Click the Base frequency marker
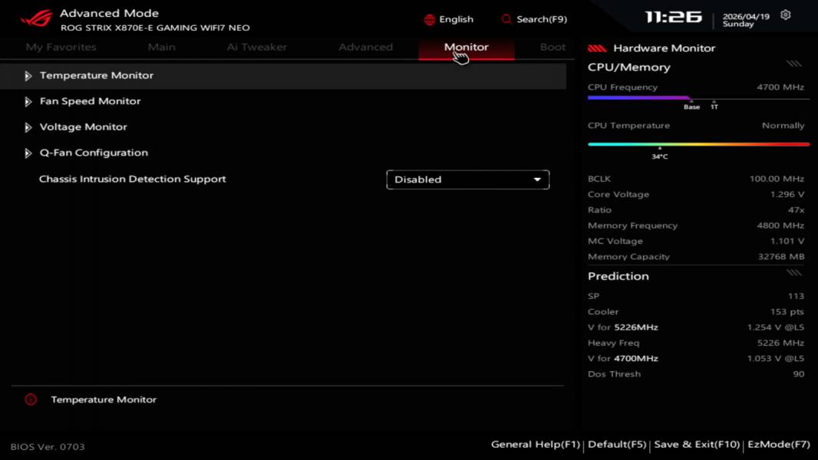This screenshot has height=460, width=818. (x=691, y=107)
